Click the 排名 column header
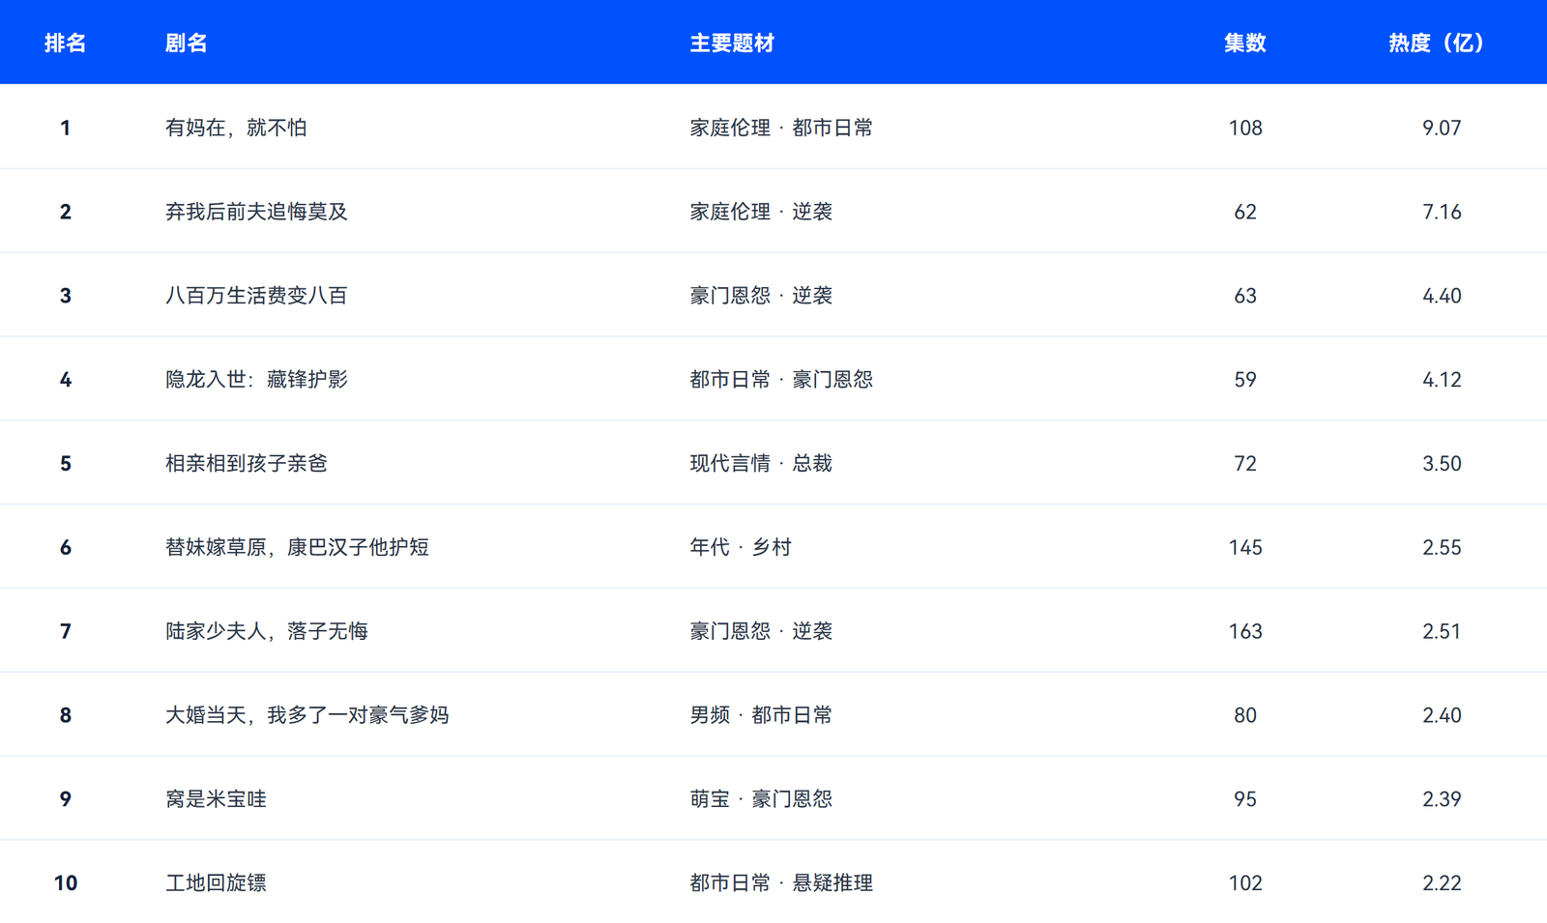Screen dimensions: 1547x923 pos(65,43)
